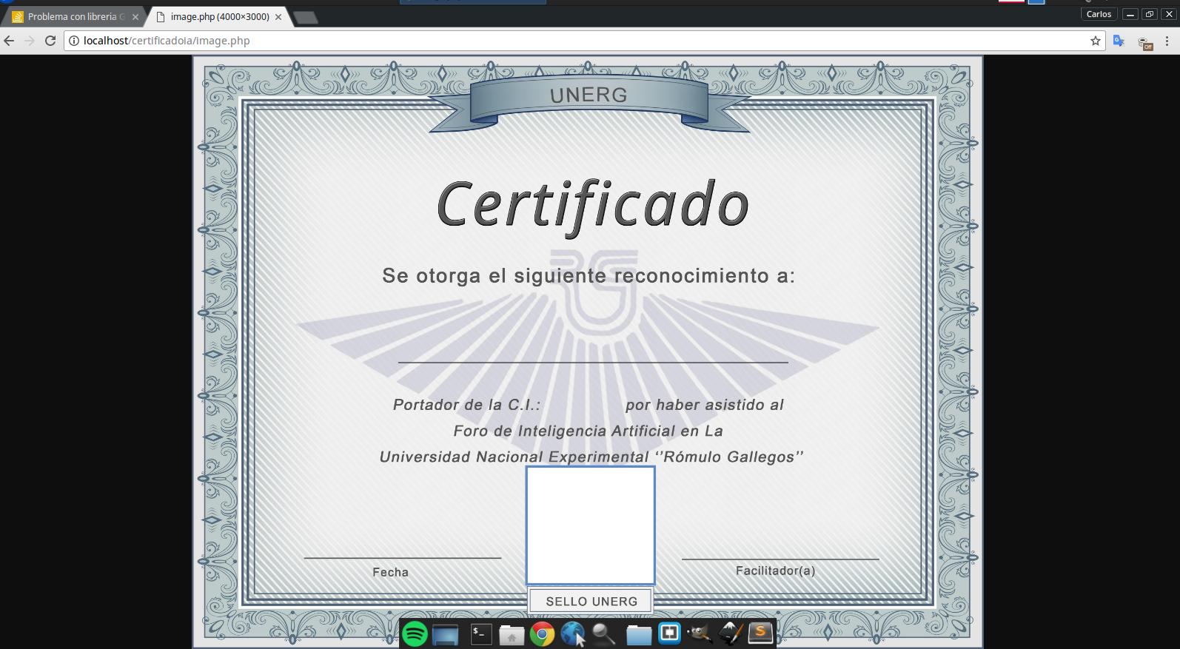Reload the image.php page
Image resolution: width=1180 pixels, height=649 pixels.
50,41
